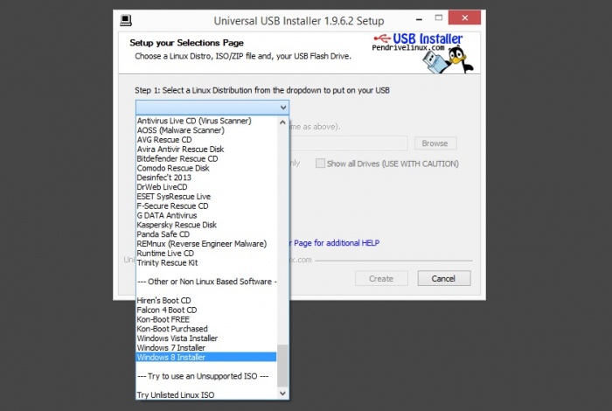The image size is (612, 411).
Task: Select highlighted Windows 8 Installer
Action: point(206,357)
